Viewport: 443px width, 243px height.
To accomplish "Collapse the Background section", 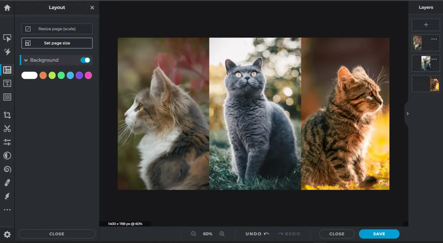I will [26, 60].
